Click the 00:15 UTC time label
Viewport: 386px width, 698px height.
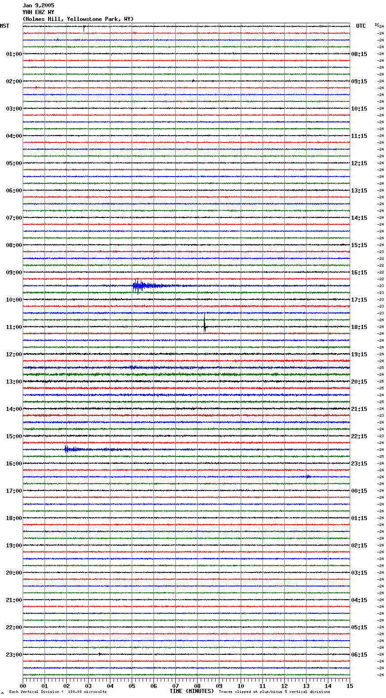359,491
